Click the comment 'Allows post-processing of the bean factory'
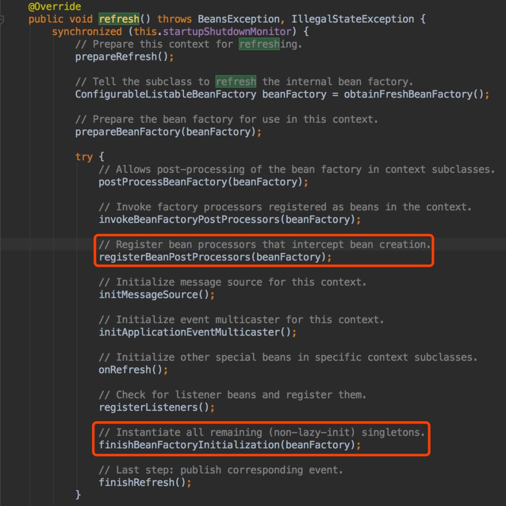506x506 pixels. point(297,170)
